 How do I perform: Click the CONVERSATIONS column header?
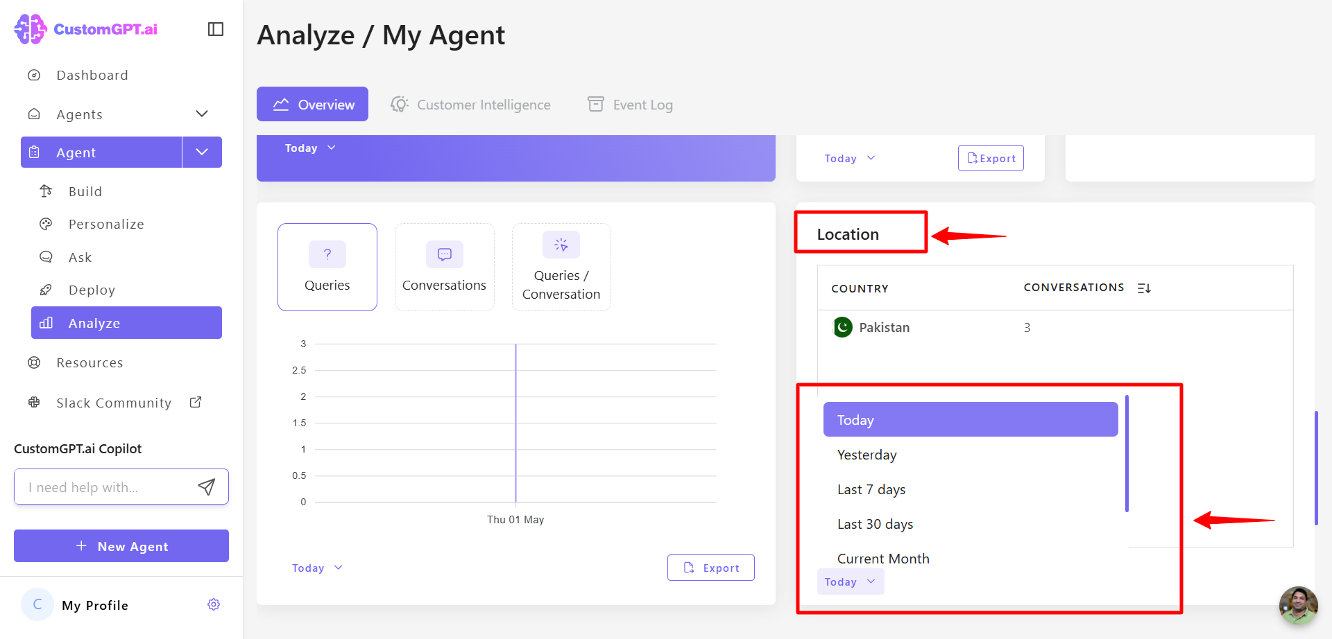click(x=1074, y=287)
